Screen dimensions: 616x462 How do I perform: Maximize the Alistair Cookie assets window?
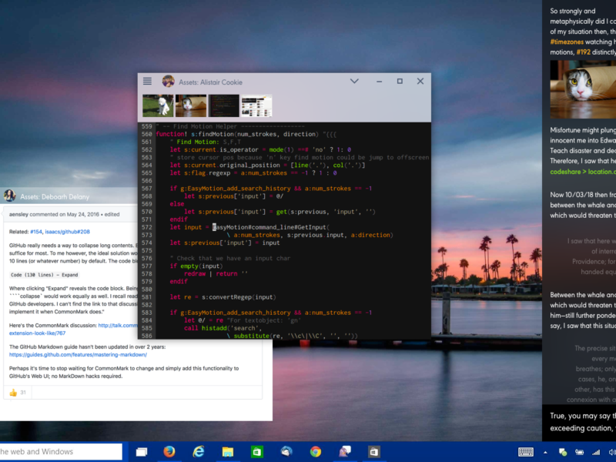pyautogui.click(x=400, y=81)
